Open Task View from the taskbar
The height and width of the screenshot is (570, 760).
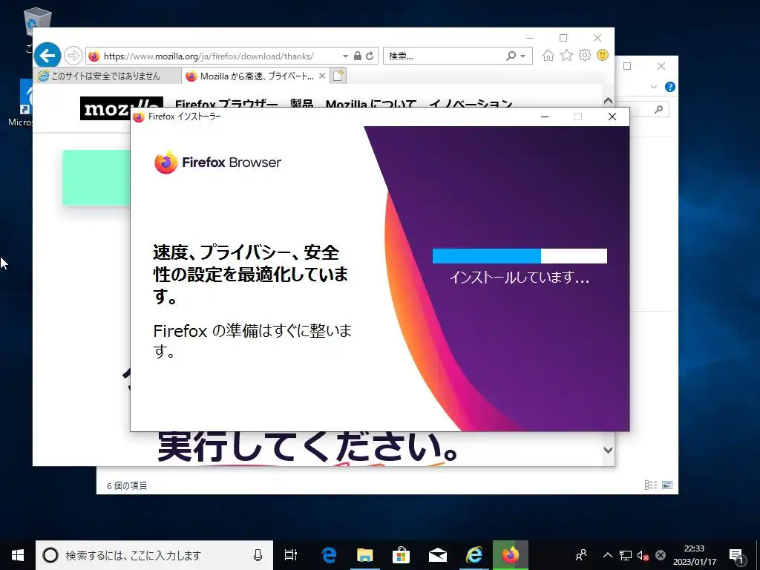291,555
